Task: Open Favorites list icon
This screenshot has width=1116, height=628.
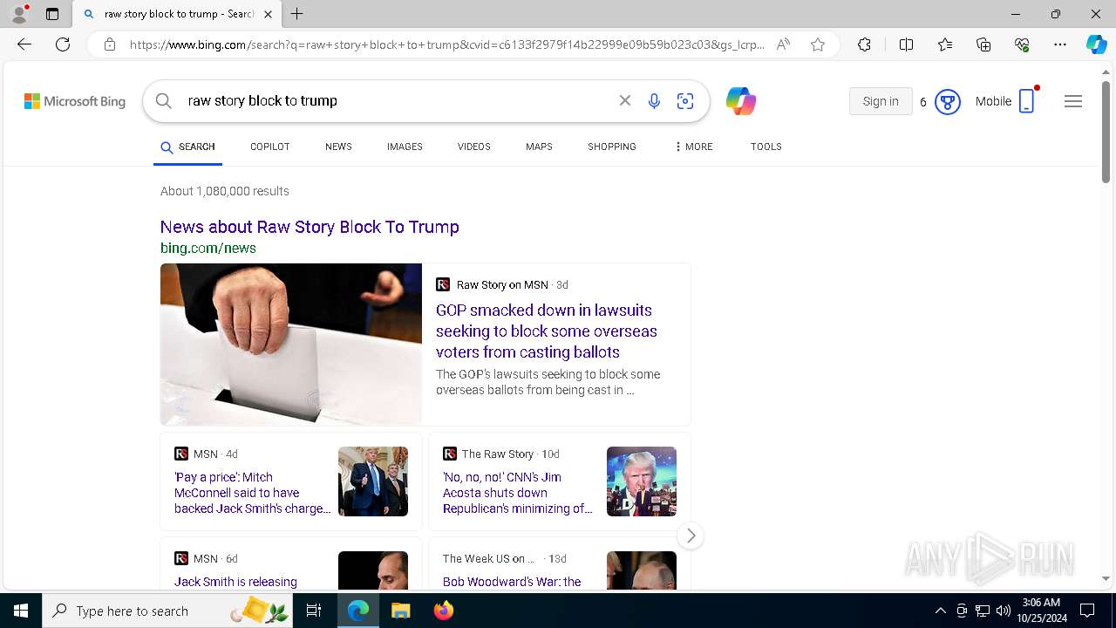Action: click(x=945, y=44)
